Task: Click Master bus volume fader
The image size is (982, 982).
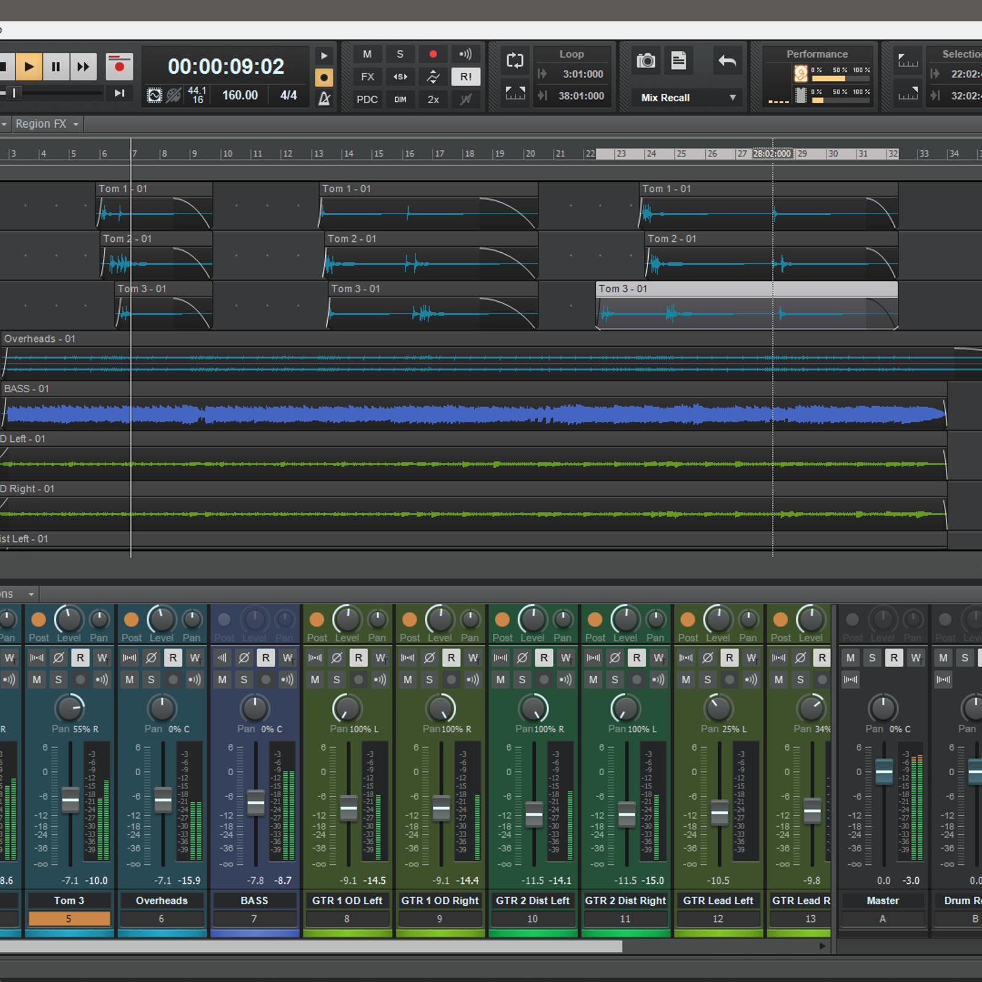Action: (884, 771)
